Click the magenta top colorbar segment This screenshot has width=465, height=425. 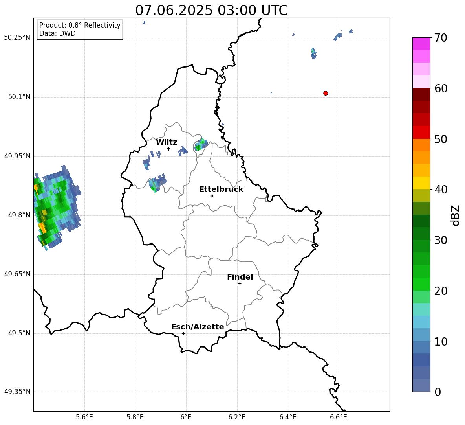pyautogui.click(x=421, y=44)
